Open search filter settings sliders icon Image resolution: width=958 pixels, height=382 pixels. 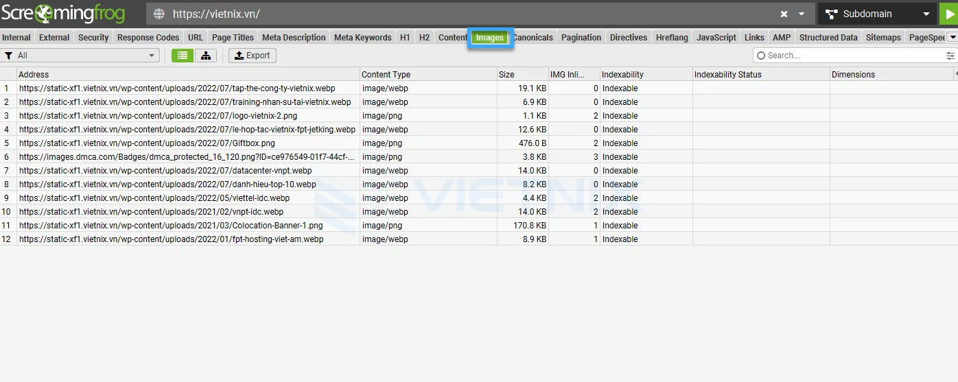[950, 56]
